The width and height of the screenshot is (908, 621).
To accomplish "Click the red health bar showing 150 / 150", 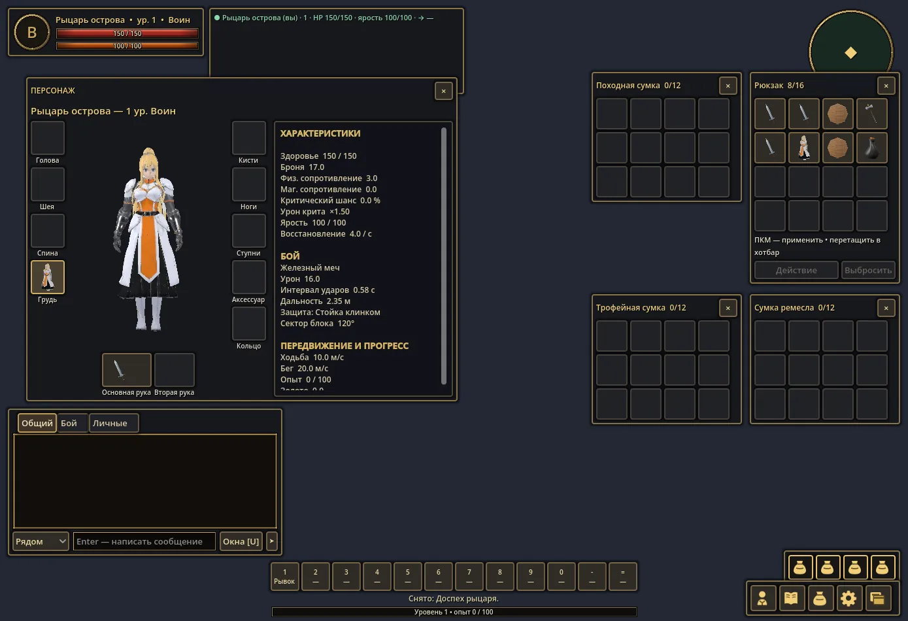I will (x=127, y=33).
